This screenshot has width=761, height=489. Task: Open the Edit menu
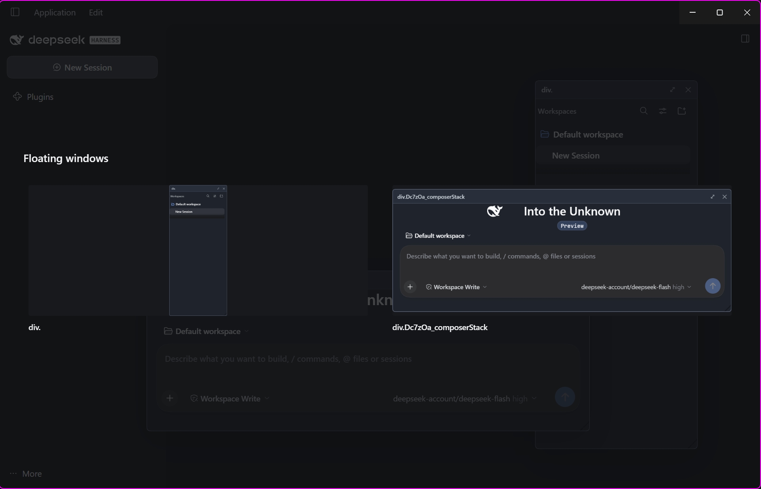(96, 12)
